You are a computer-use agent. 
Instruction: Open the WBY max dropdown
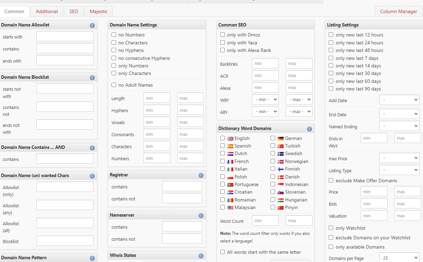pos(299,100)
